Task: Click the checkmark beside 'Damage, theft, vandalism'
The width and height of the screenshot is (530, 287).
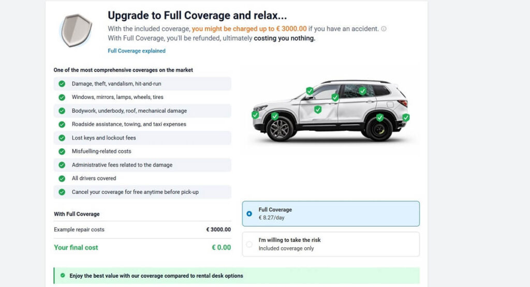Action: click(62, 84)
